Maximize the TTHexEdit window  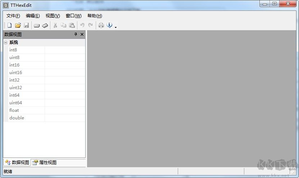pyautogui.click(x=275, y=4)
